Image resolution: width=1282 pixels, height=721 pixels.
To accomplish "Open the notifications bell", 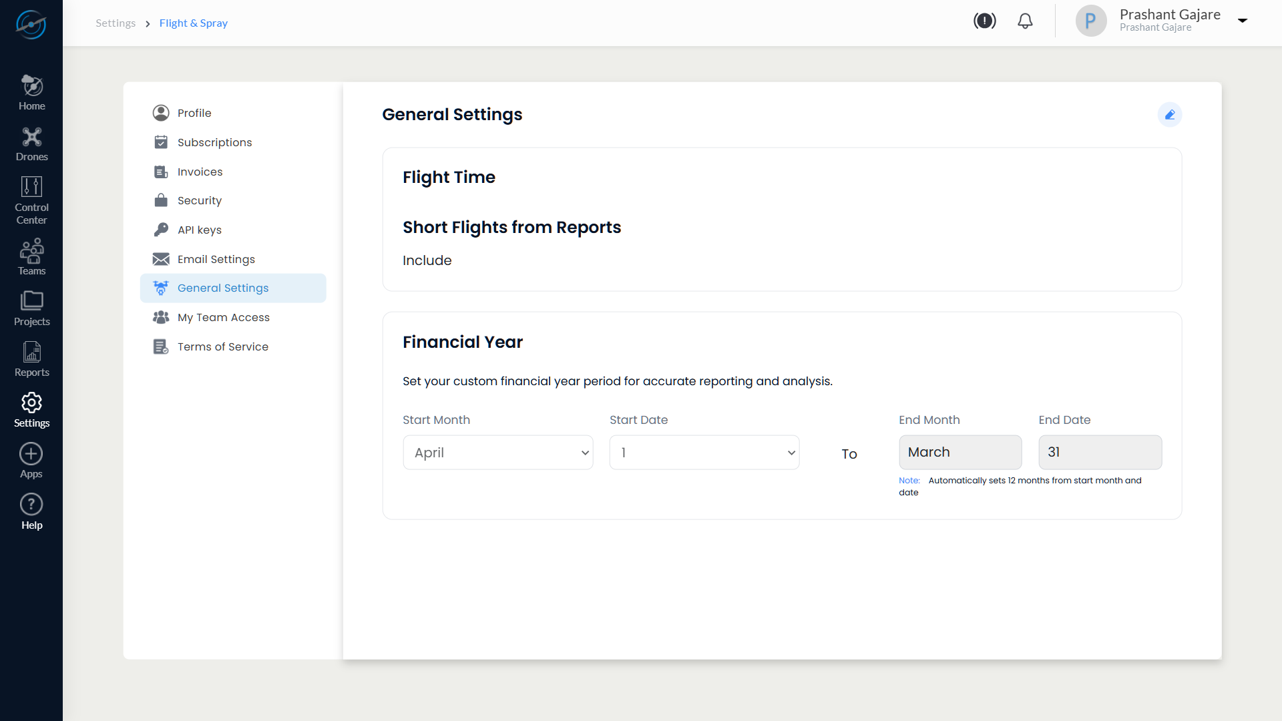I will point(1025,21).
